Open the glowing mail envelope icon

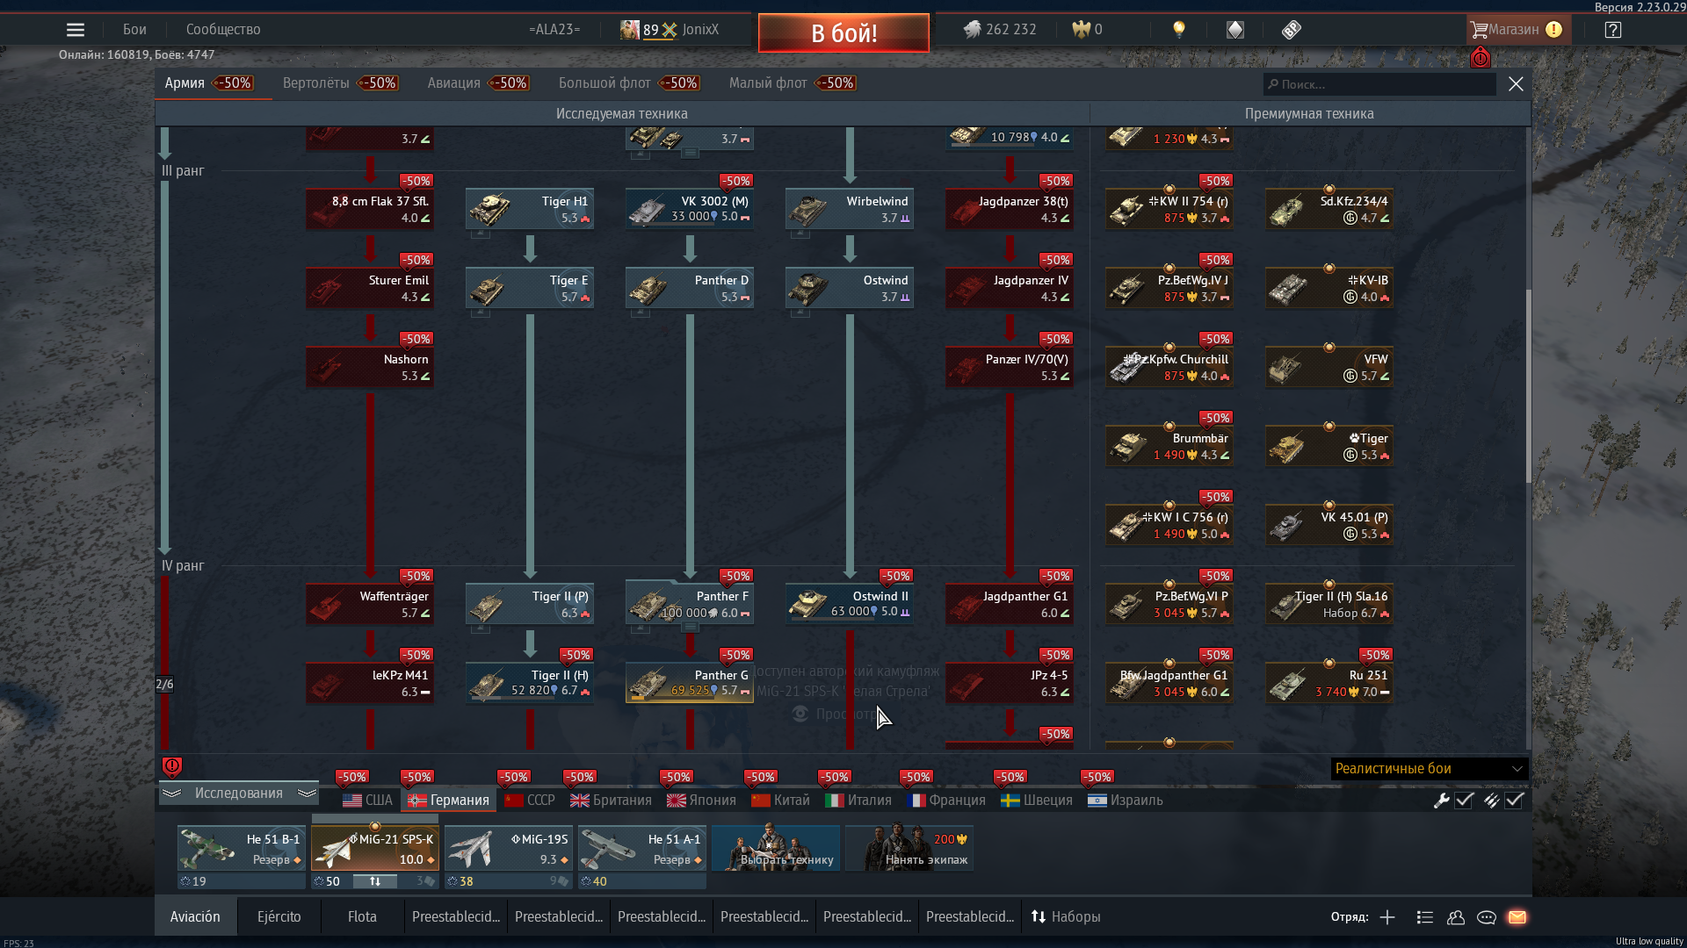pyautogui.click(x=1517, y=917)
